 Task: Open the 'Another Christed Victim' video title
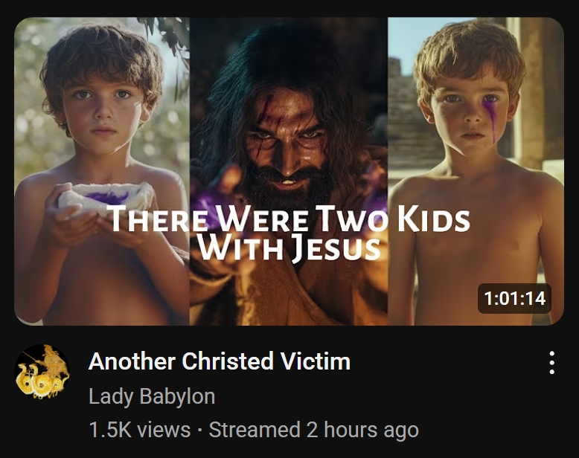(x=220, y=361)
